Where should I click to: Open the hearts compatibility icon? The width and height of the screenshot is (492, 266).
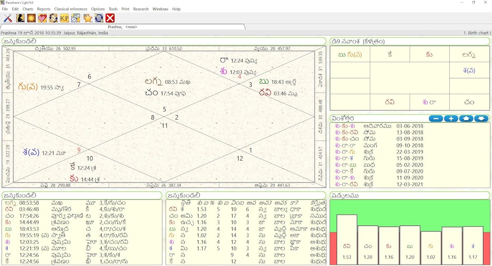point(42,18)
